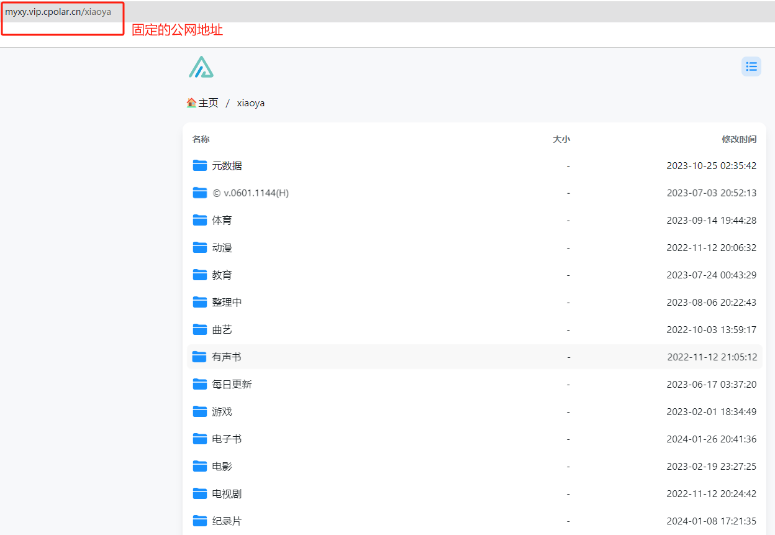775x535 pixels.
Task: Open the 体育 folder name
Action: [222, 221]
